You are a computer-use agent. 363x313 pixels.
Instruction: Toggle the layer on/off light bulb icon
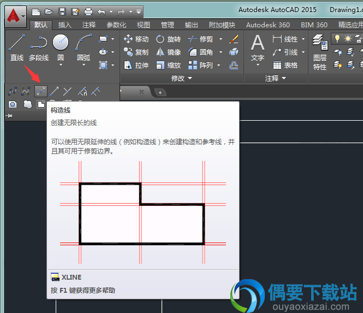(x=337, y=38)
